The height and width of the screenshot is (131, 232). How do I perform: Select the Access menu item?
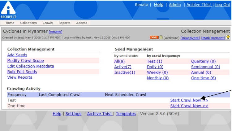point(82,23)
